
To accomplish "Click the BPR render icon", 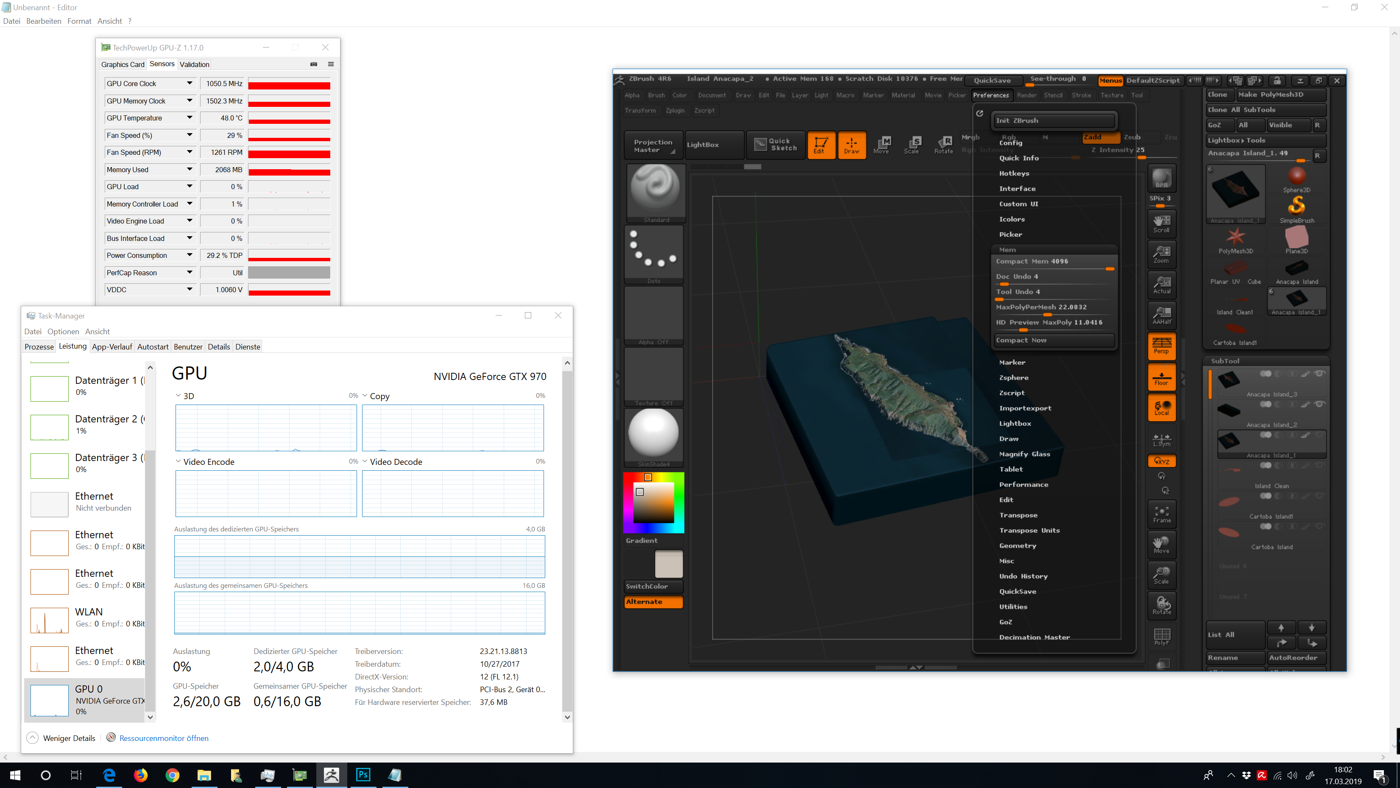I will 1162,178.
